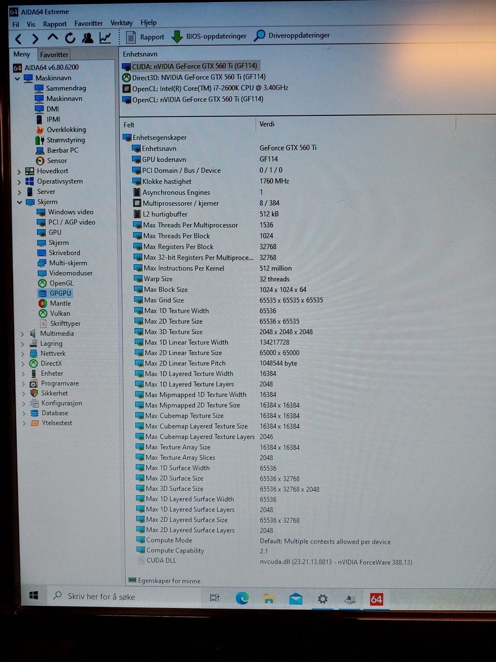The image size is (496, 662).
Task: Switch to the Favoritter tab in the side panel
Action: (54, 54)
